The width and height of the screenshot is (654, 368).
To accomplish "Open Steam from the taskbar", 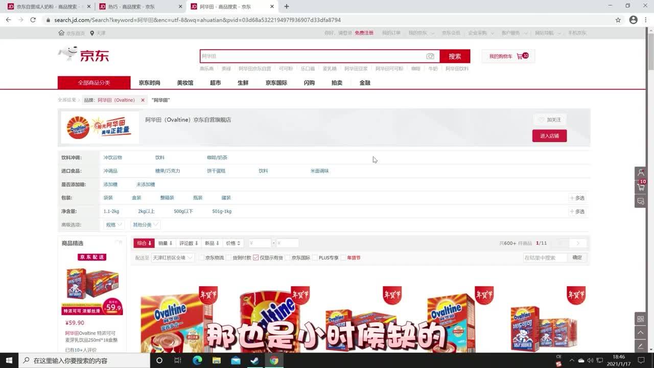I will [x=254, y=360].
